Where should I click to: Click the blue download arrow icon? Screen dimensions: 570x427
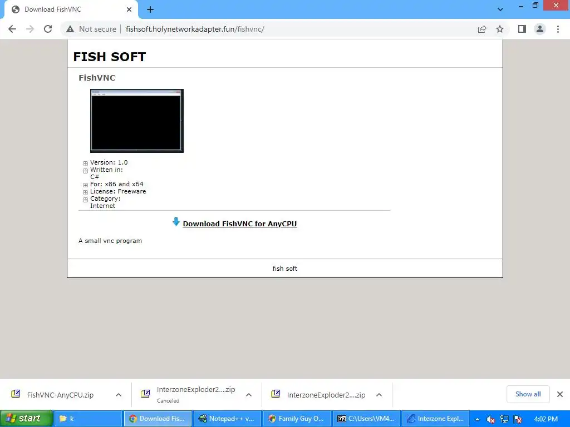pyautogui.click(x=176, y=222)
